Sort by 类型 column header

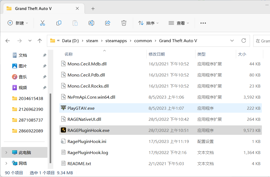[201, 54]
